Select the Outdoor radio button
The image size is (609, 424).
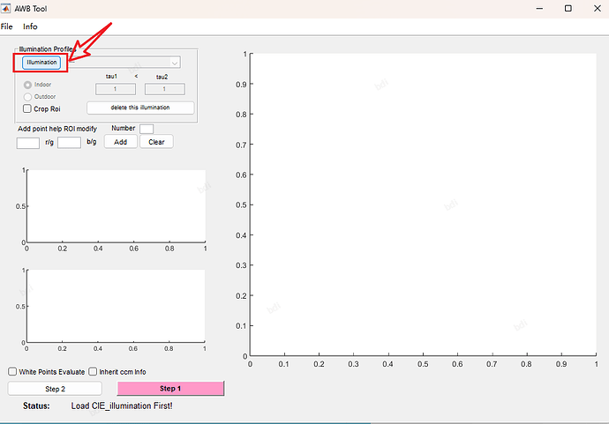point(27,97)
